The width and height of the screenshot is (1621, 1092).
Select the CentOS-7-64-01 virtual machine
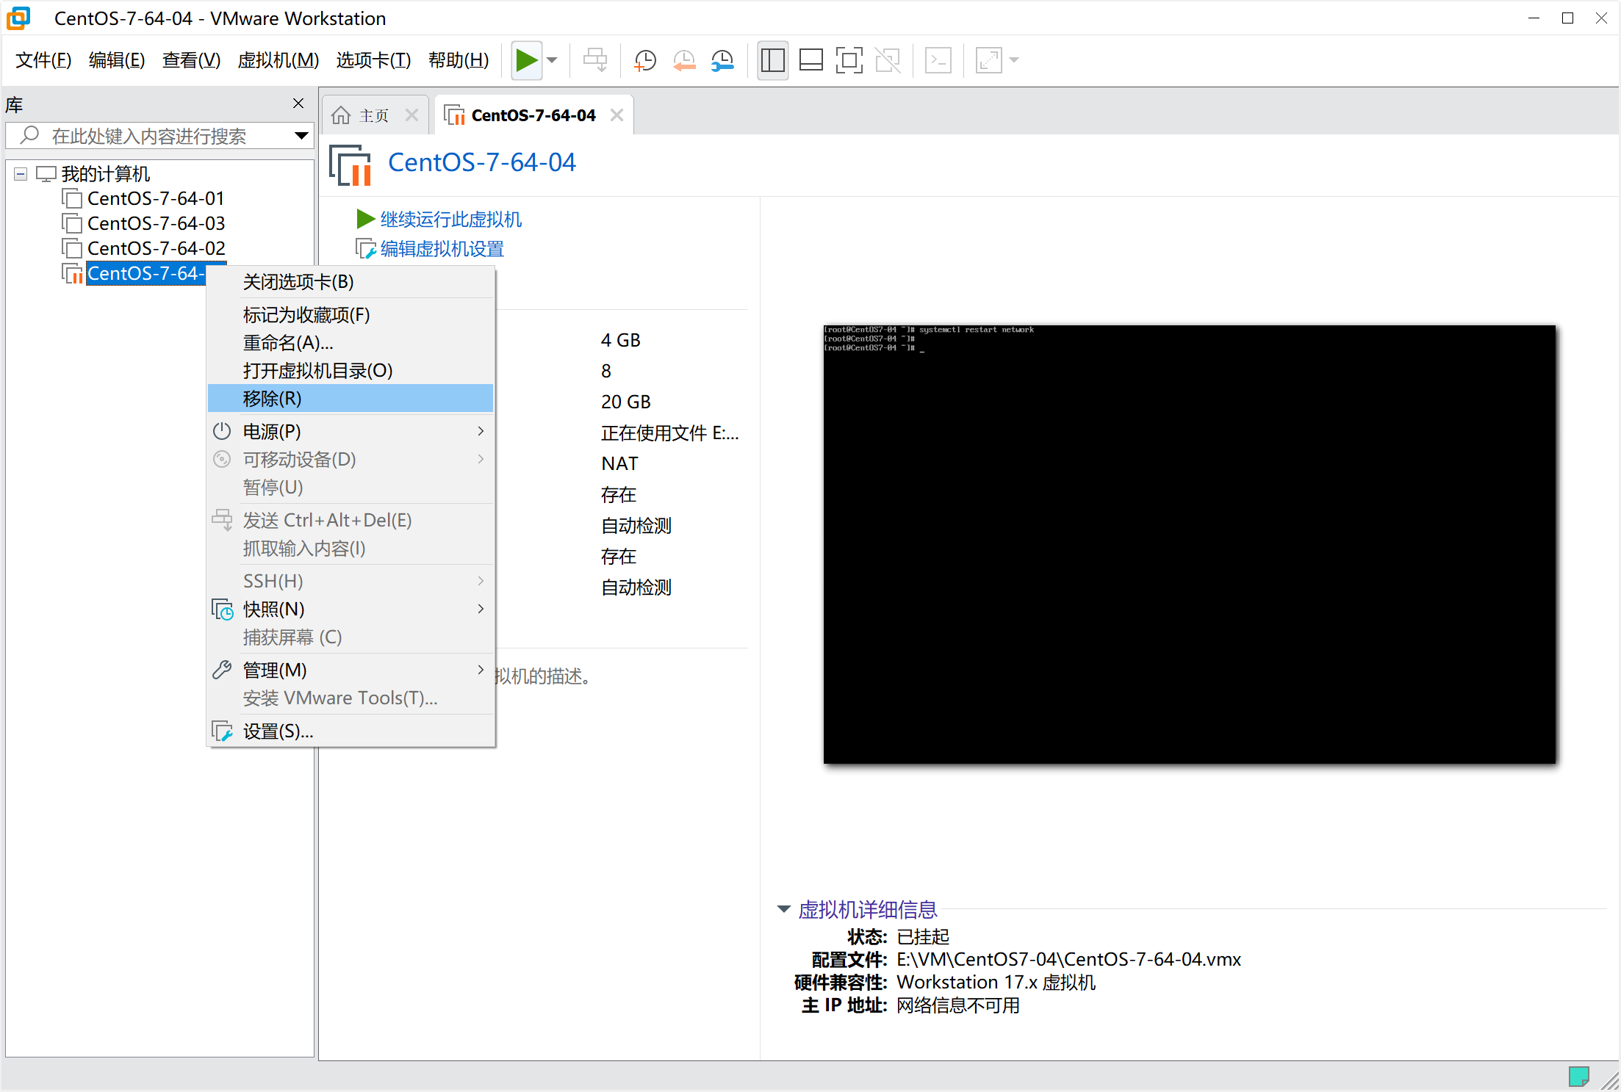point(155,198)
